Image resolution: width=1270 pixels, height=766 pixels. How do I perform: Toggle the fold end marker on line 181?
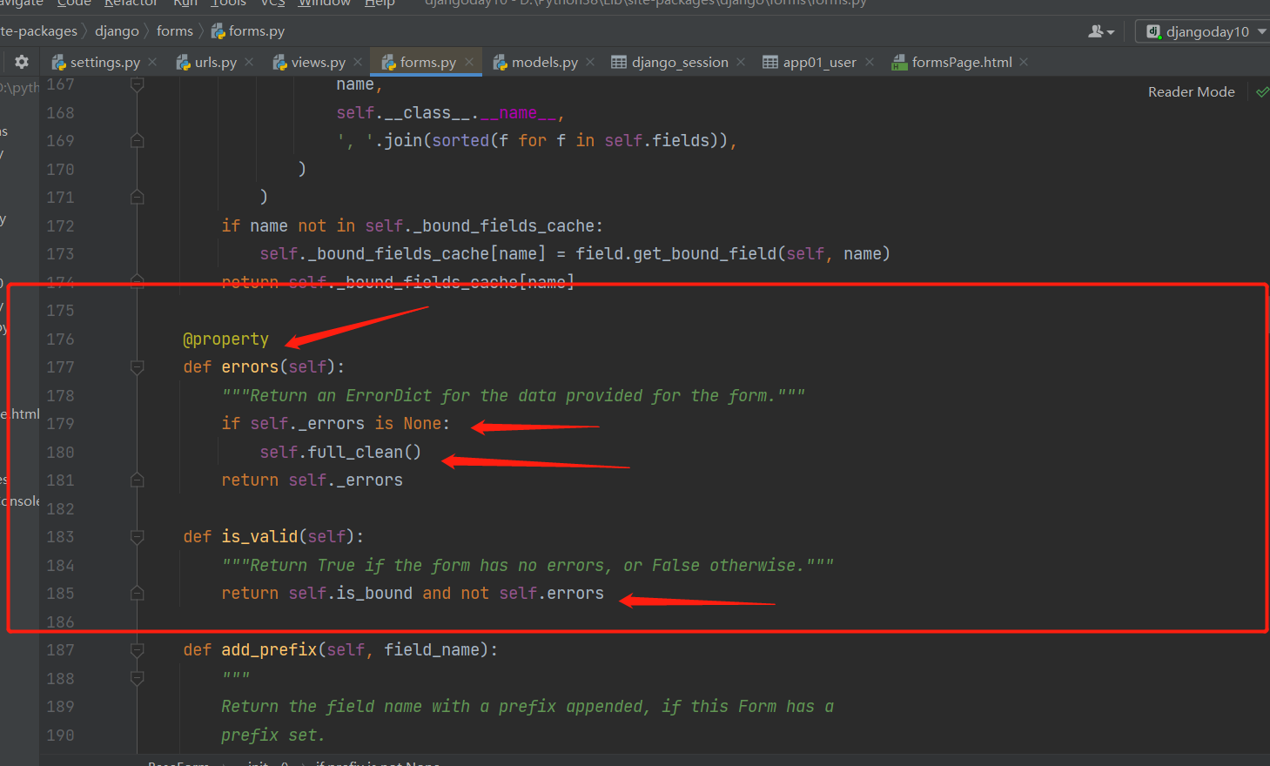tap(137, 480)
